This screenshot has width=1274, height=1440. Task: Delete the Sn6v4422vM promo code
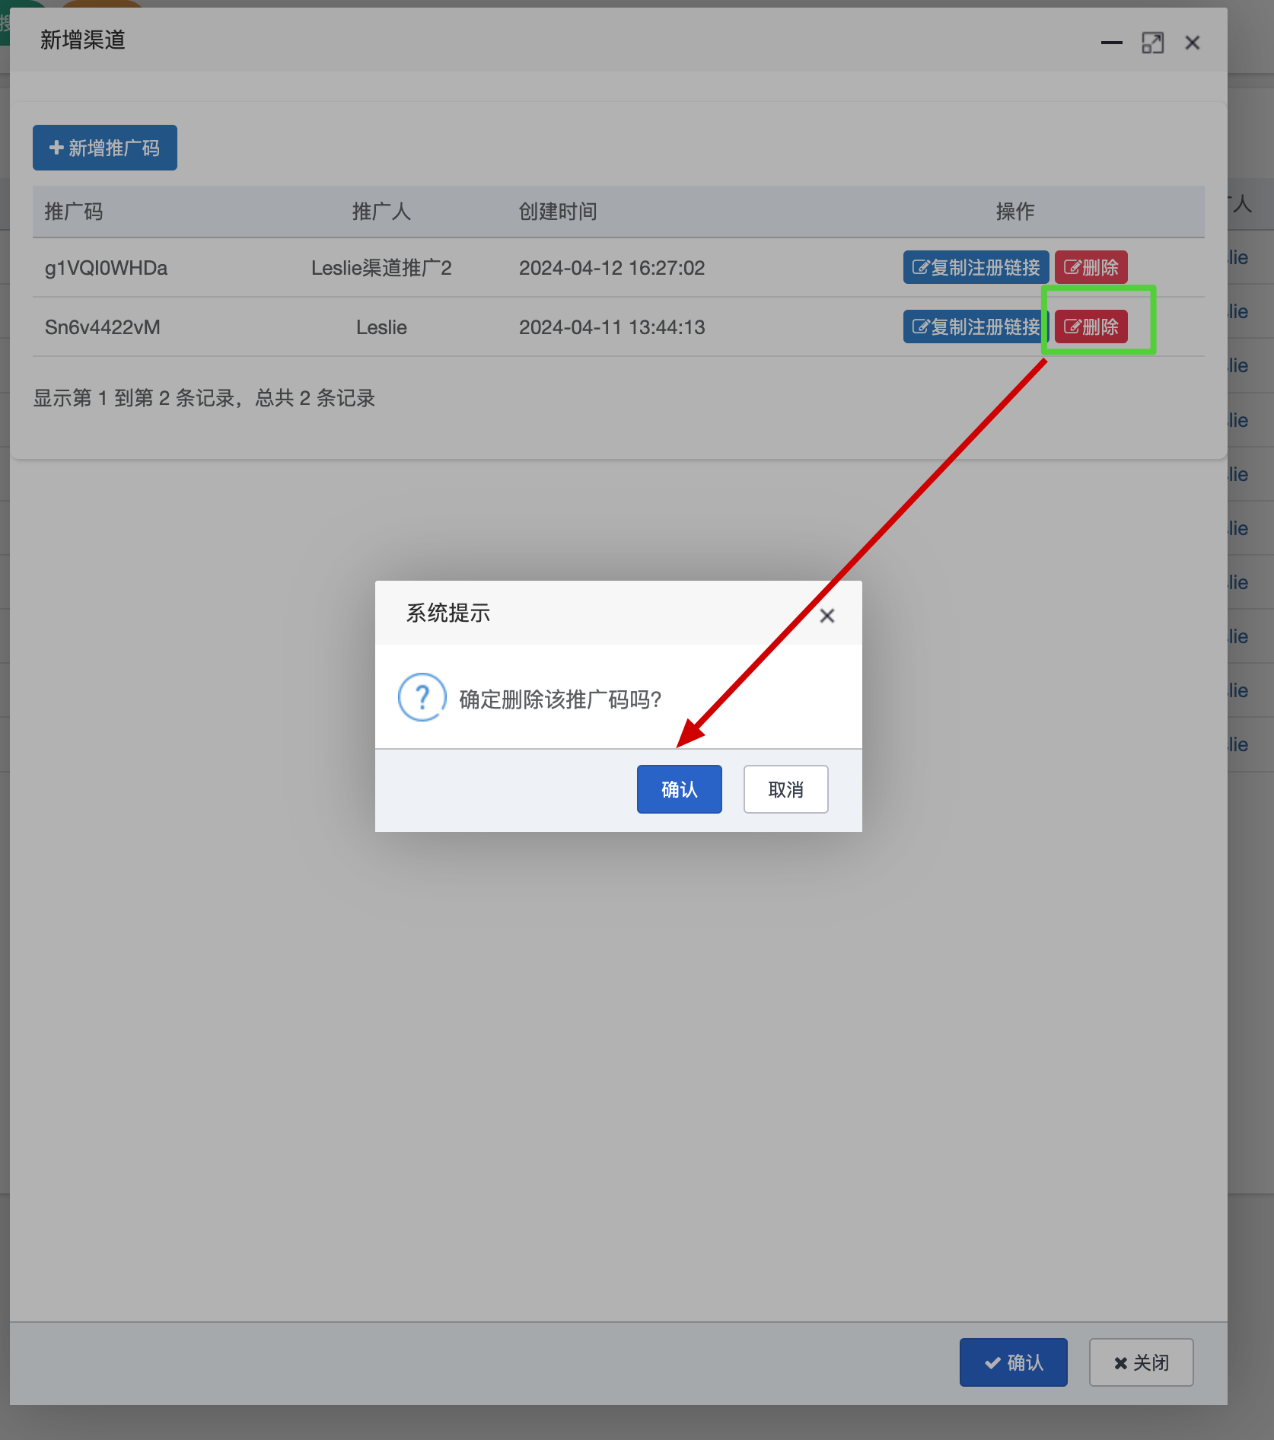click(1091, 327)
